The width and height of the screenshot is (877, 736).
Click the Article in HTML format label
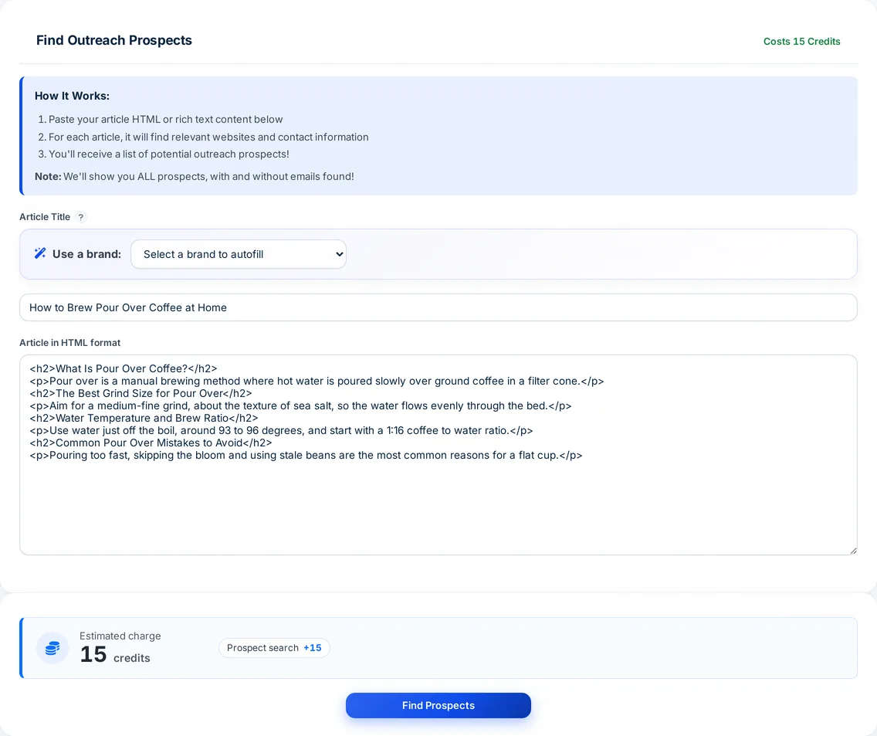70,343
